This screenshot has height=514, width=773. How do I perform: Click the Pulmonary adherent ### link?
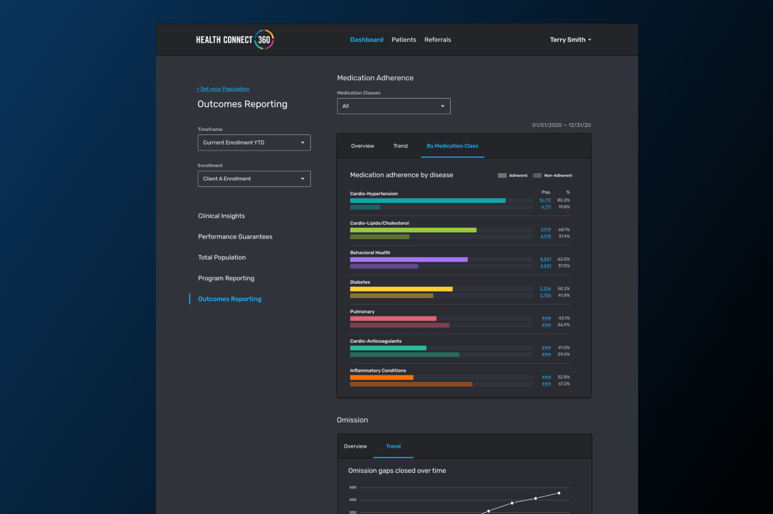(x=546, y=318)
